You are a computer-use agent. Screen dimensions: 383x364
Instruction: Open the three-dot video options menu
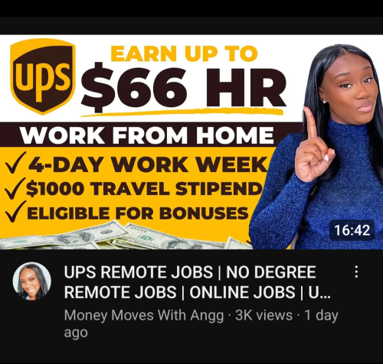click(356, 271)
